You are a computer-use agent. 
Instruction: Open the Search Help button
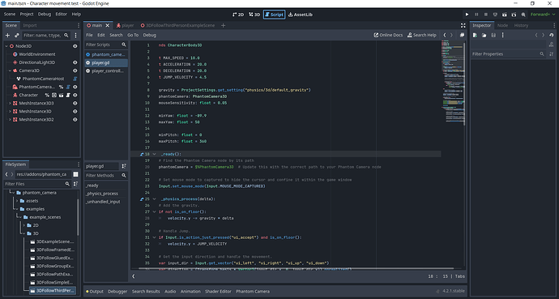[422, 35]
